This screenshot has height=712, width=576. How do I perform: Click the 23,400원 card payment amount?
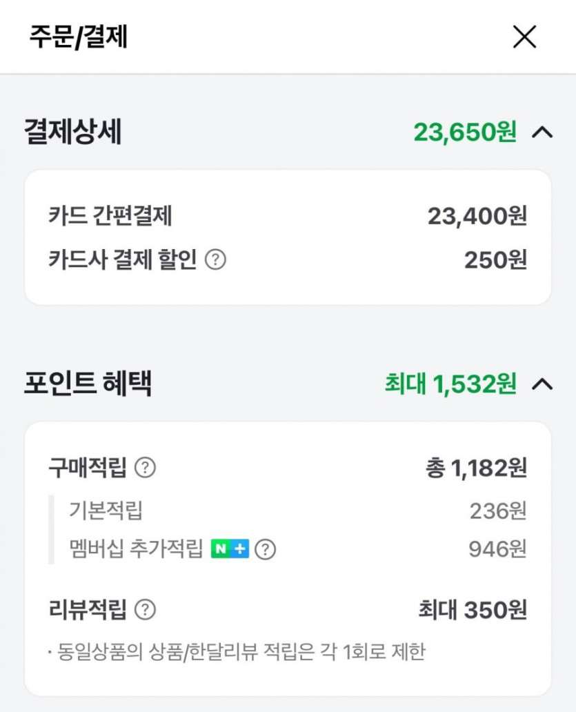477,217
